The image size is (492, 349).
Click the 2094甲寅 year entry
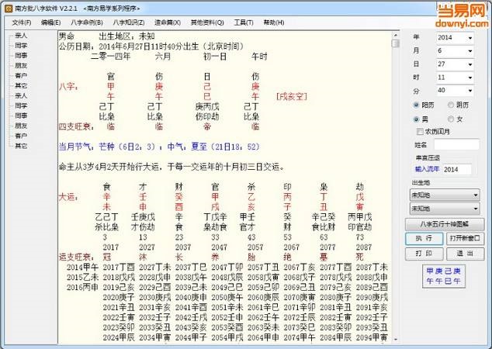point(372,337)
